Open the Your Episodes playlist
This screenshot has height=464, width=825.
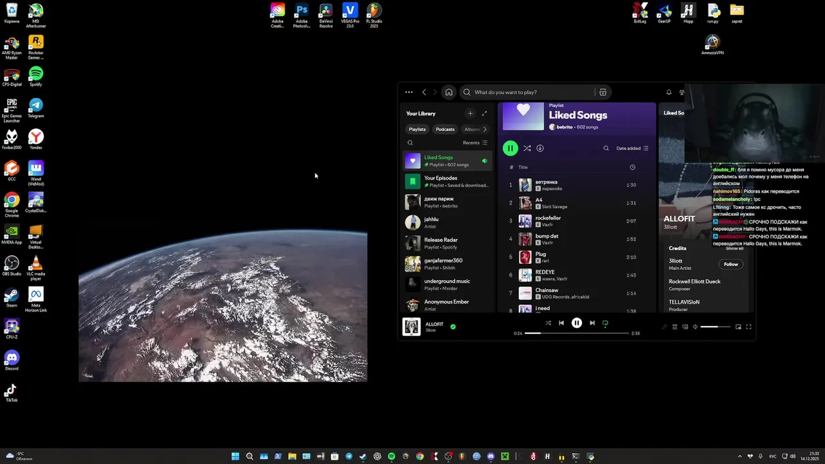pyautogui.click(x=448, y=181)
